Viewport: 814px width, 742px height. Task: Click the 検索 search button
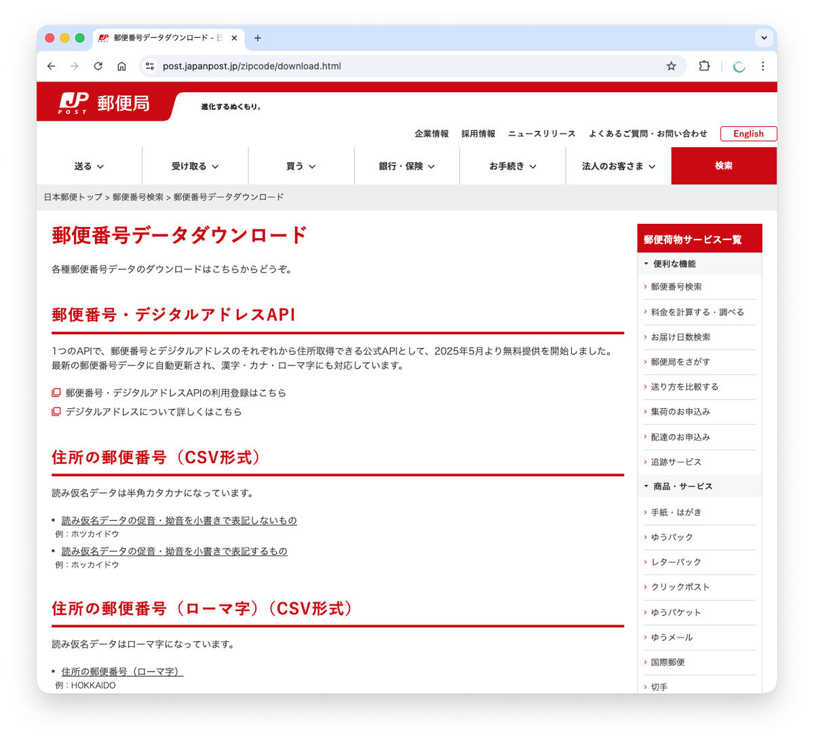click(x=723, y=165)
